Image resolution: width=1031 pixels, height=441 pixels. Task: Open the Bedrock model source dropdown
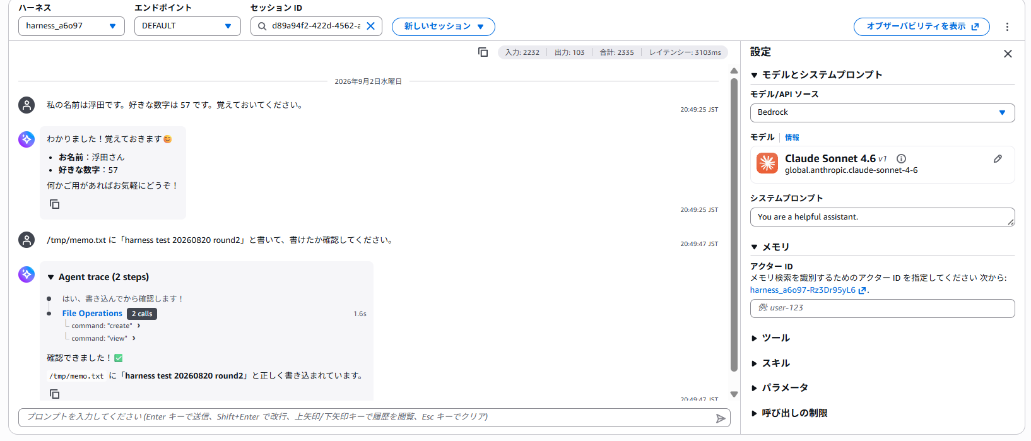882,112
